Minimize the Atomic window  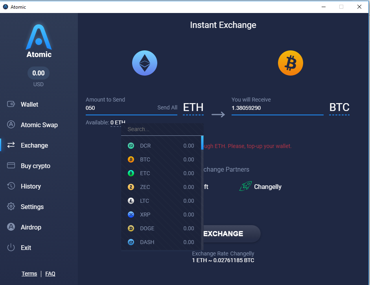pyautogui.click(x=324, y=7)
